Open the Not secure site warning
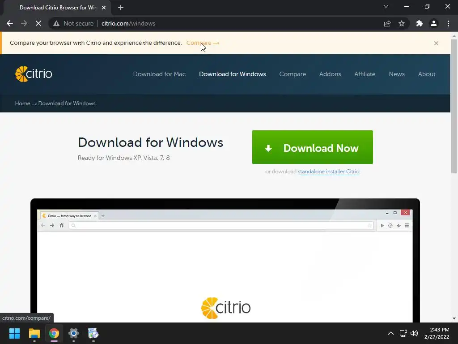 point(74,23)
